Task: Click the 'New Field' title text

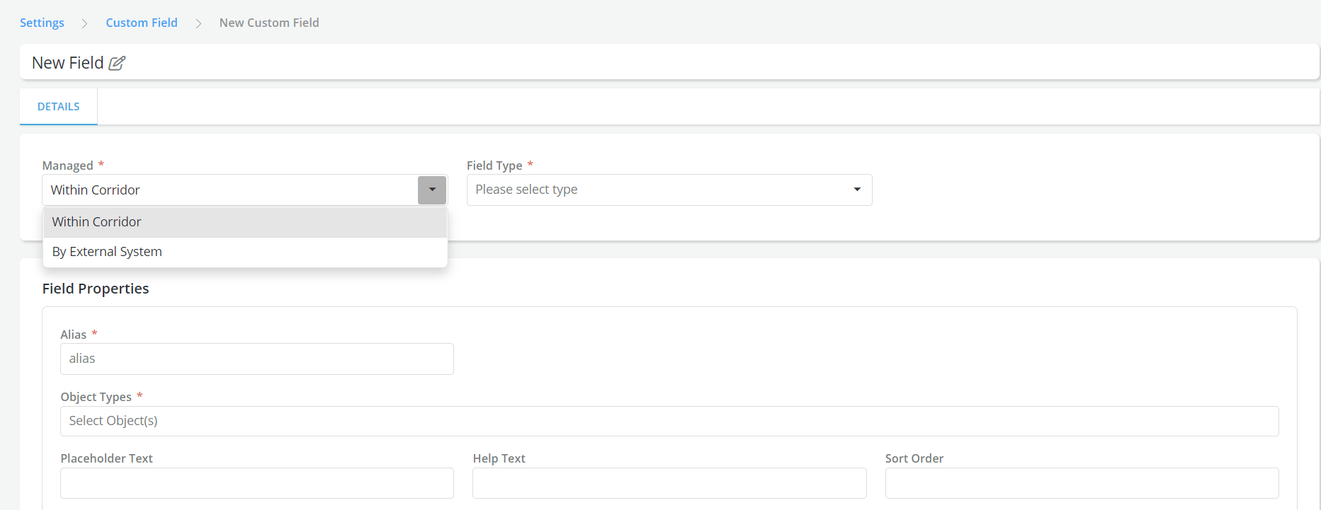Action: (68, 63)
